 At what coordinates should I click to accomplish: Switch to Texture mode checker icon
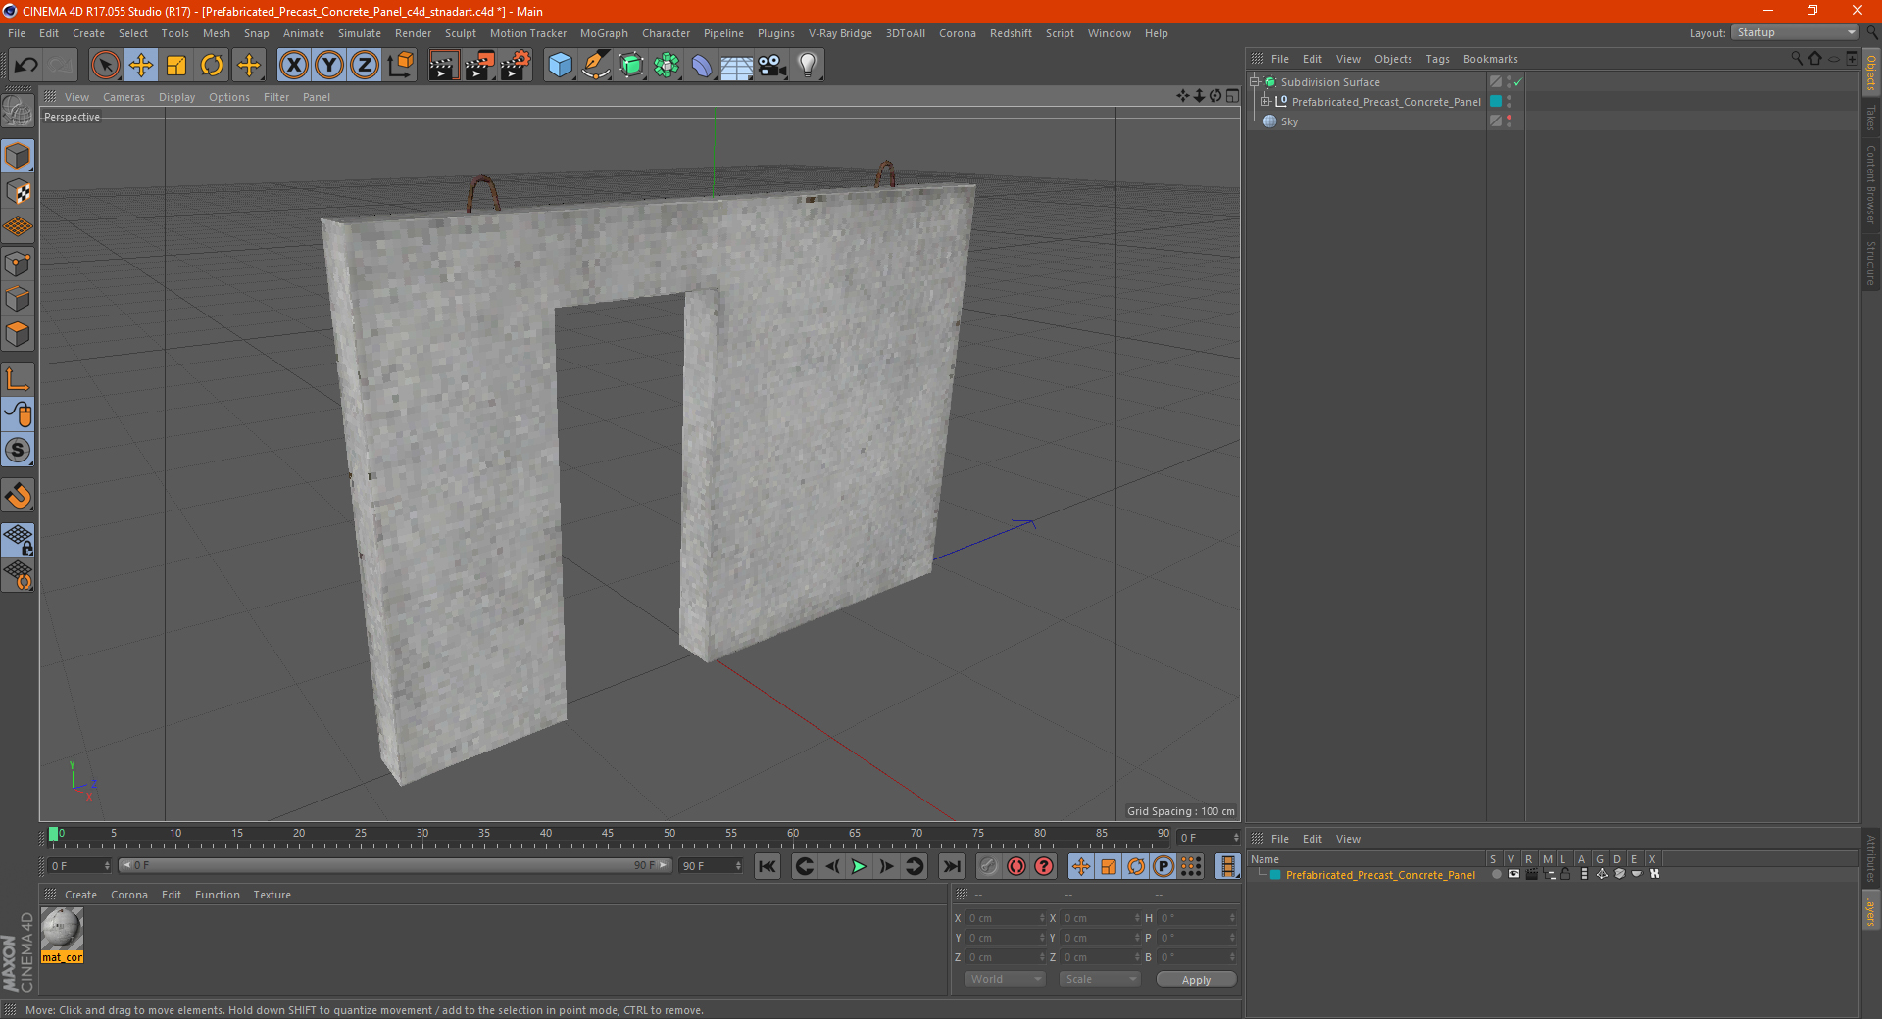18,192
